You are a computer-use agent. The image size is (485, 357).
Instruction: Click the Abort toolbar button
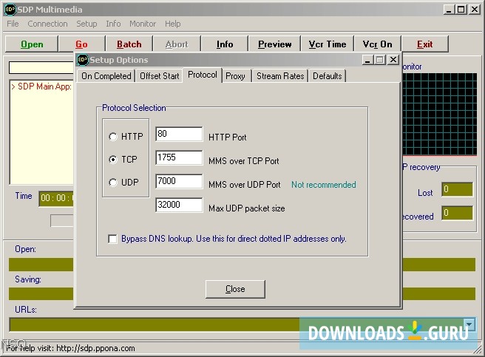(x=177, y=44)
